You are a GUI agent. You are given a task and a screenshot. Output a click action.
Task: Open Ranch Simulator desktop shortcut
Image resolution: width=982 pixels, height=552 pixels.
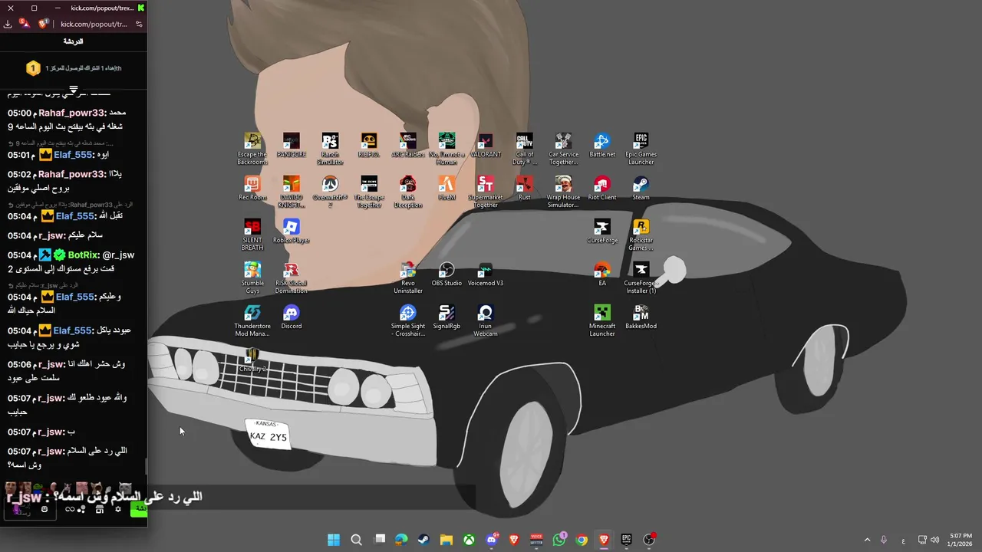[x=330, y=149]
